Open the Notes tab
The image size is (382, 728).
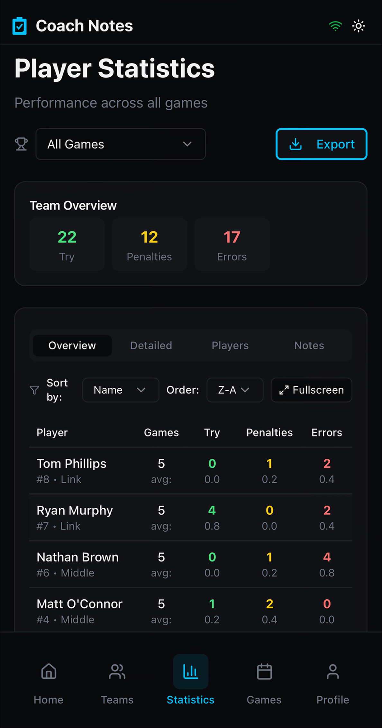pyautogui.click(x=309, y=346)
